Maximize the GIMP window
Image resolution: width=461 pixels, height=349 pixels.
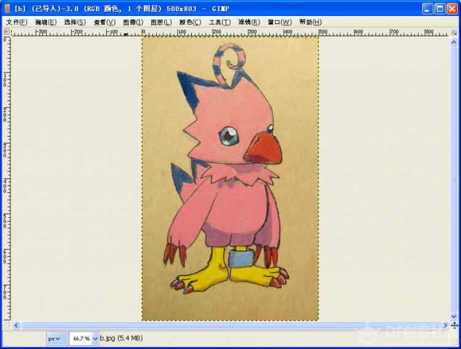(x=440, y=9)
